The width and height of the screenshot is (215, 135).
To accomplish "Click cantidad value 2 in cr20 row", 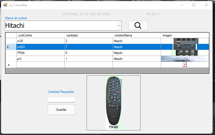I will click(88, 41).
